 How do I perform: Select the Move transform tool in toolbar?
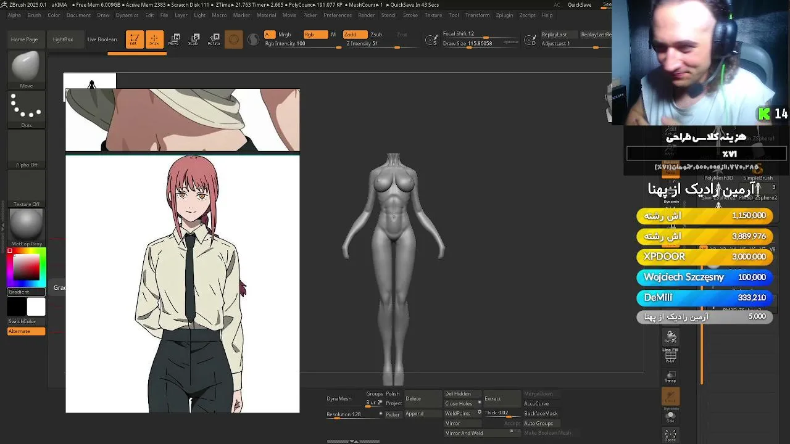pos(174,39)
